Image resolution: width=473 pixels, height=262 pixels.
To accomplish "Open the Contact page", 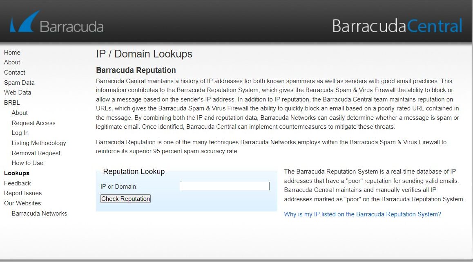I will 15,73.
